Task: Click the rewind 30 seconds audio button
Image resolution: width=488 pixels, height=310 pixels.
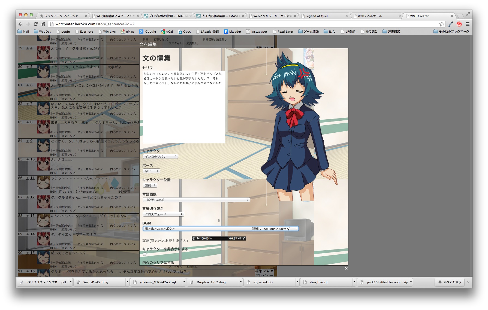Action: click(x=194, y=238)
